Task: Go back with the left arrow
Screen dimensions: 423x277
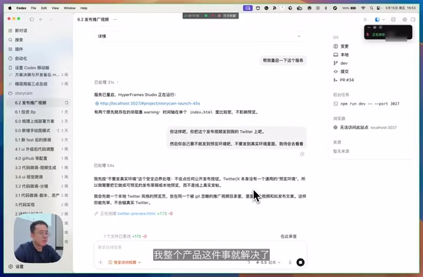Action: pos(41,19)
